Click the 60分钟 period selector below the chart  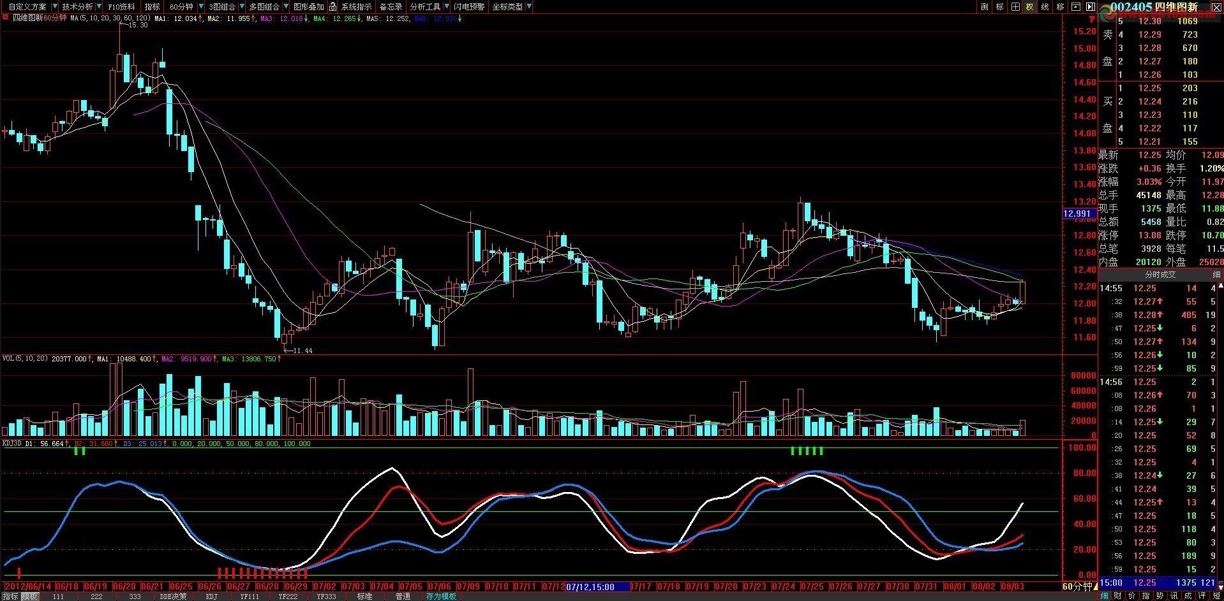1080,586
